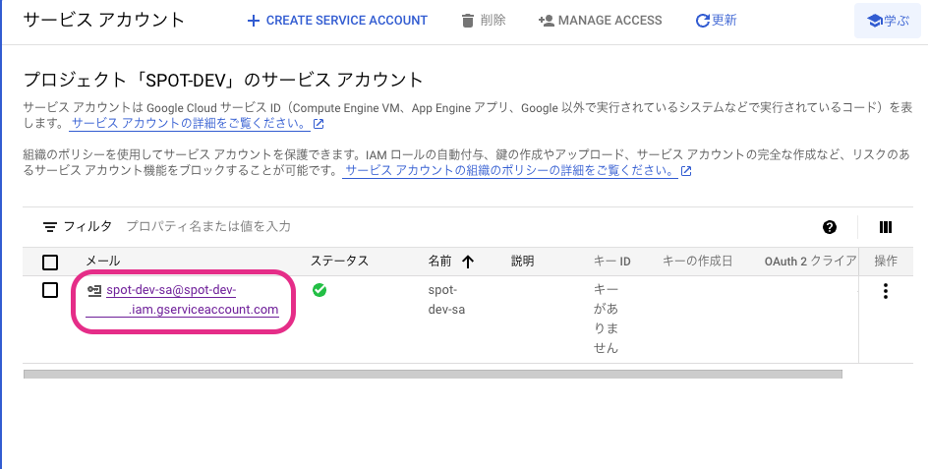
Task: Click the column display options icon
Action: pos(885,227)
